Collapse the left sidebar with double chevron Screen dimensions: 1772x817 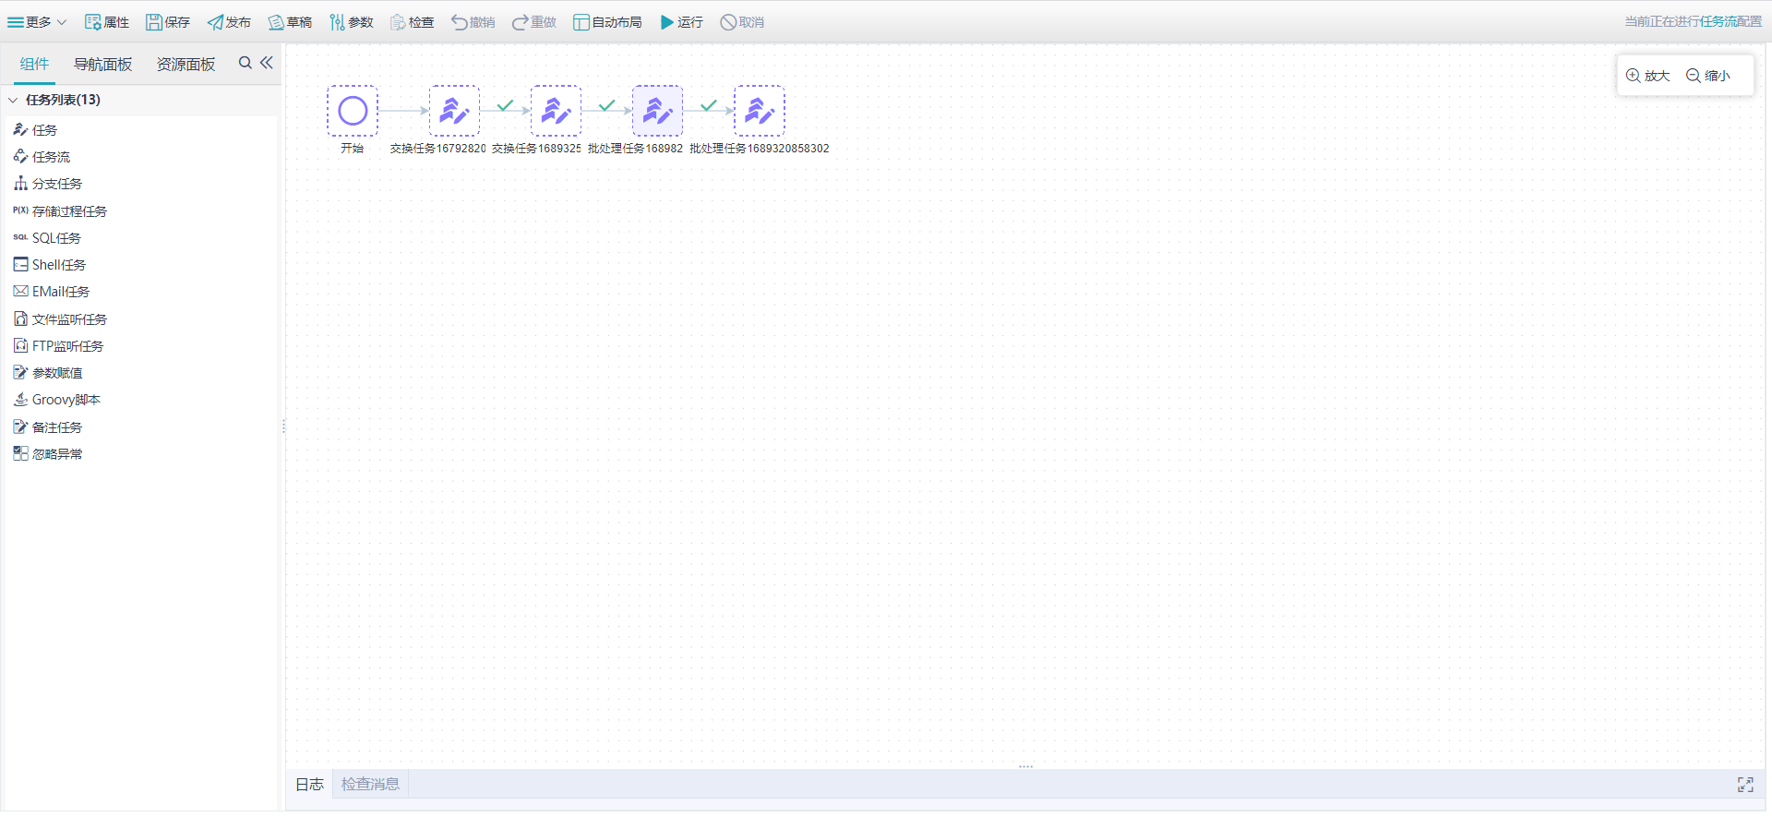tap(267, 63)
